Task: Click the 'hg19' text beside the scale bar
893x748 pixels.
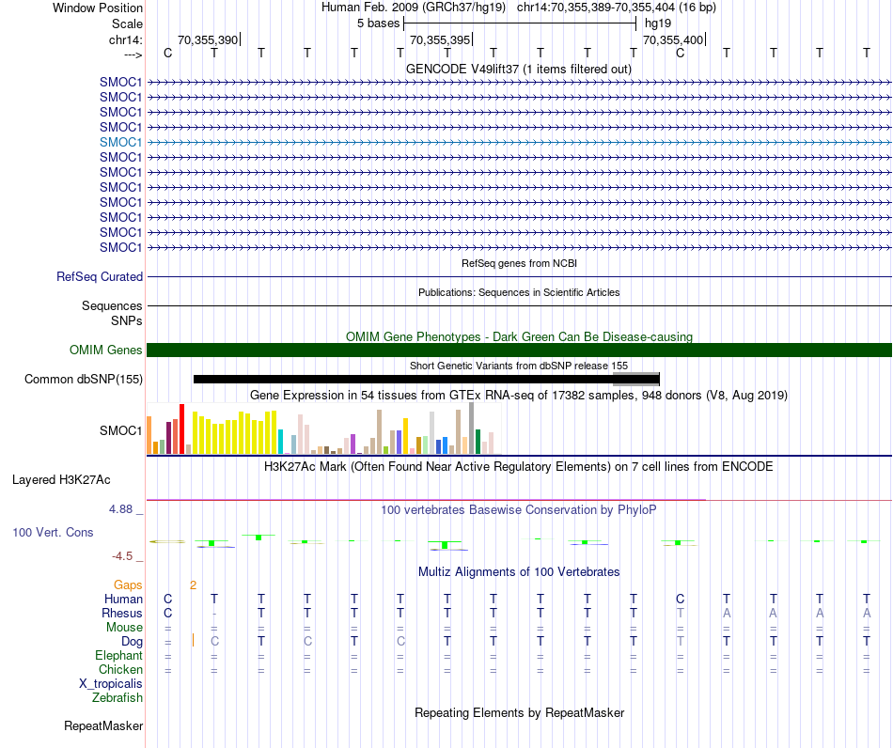Action: pyautogui.click(x=658, y=23)
